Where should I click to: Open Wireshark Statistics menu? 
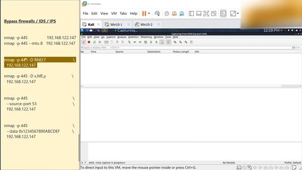click(134, 37)
